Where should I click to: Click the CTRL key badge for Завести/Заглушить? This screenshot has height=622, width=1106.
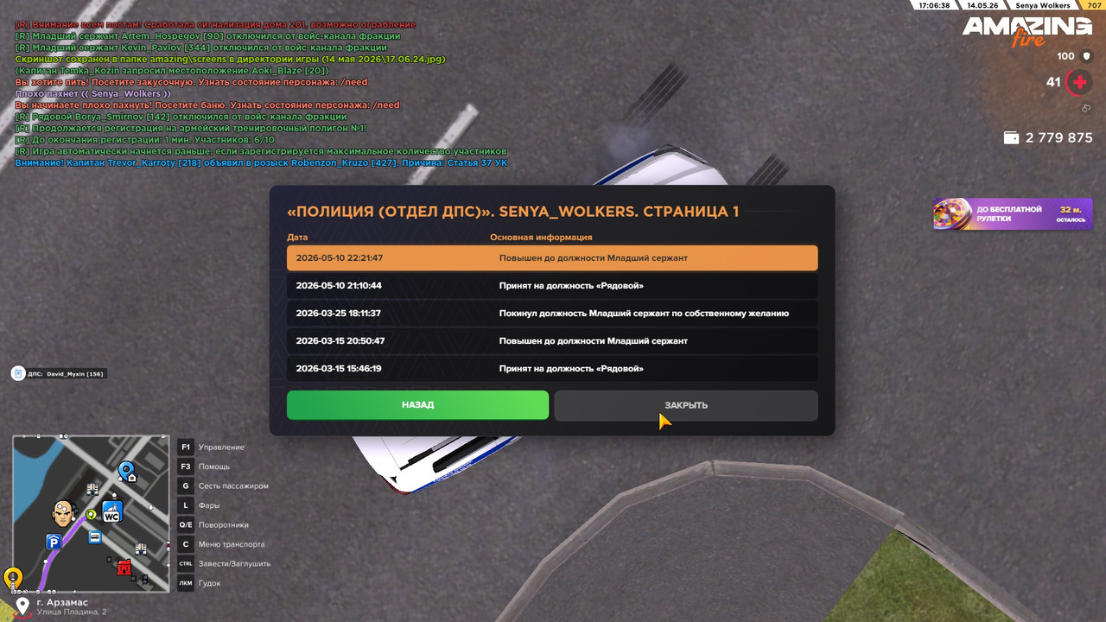coord(186,563)
